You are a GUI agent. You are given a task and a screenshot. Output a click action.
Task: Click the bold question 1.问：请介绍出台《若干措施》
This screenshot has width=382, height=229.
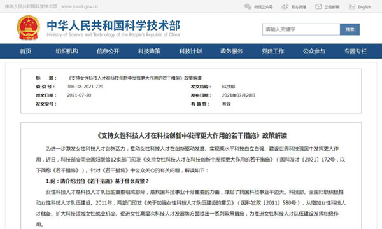pyautogui.click(x=97, y=181)
